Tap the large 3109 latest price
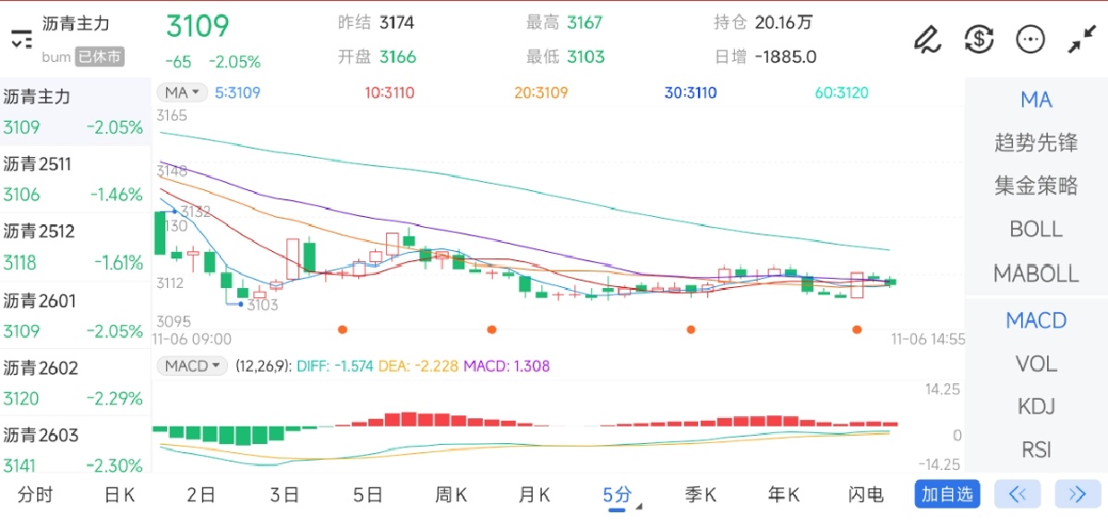 point(198,26)
